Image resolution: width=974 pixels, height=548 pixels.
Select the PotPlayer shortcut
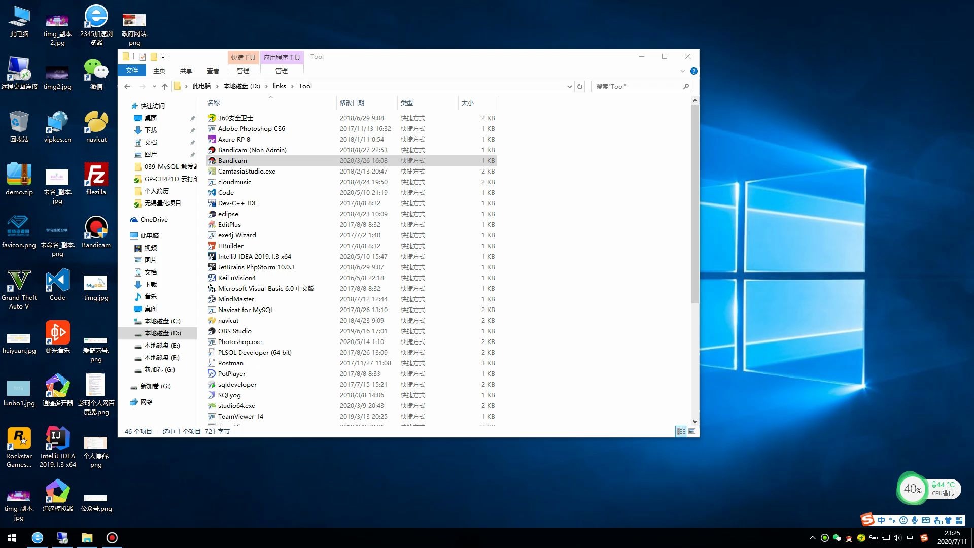tap(351, 373)
